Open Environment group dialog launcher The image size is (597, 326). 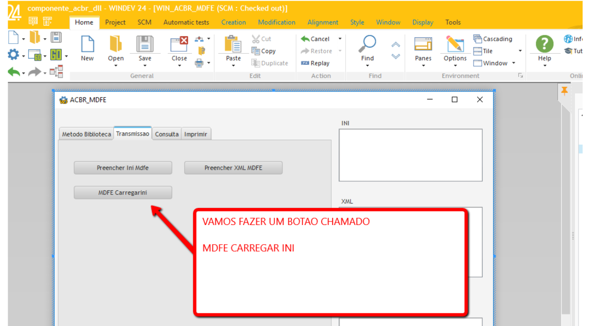[520, 75]
